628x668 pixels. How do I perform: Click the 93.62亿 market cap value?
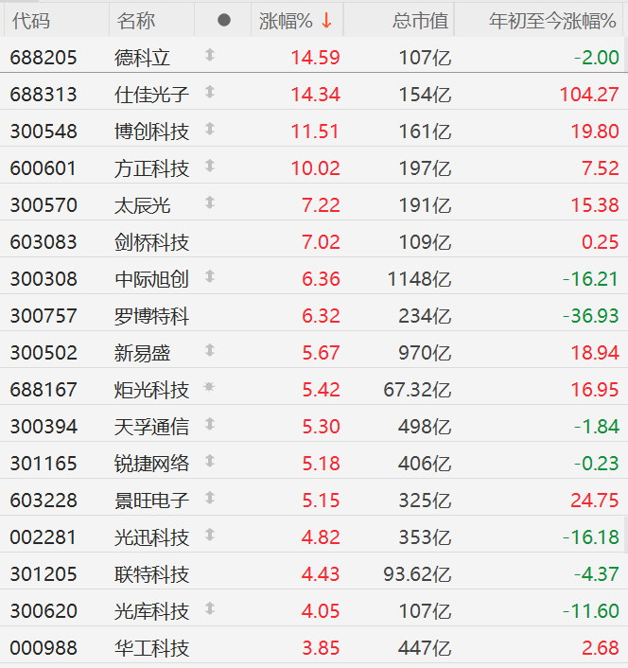417,574
